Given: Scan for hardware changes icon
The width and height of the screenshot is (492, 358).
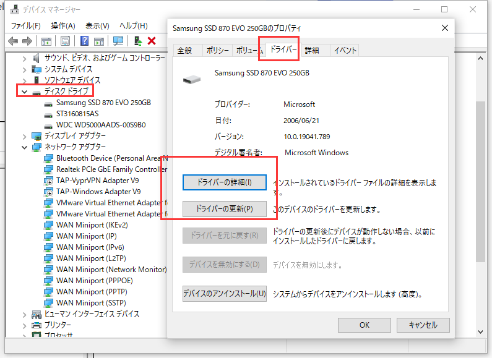Looking at the screenshot, I should coord(118,41).
